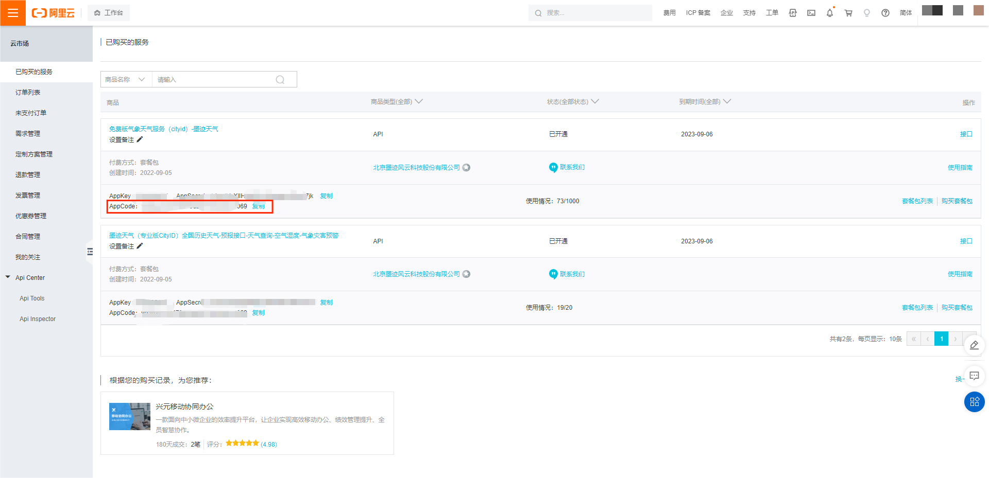Open the 免费版气象天气服务 product link
The image size is (989, 478).
click(163, 129)
